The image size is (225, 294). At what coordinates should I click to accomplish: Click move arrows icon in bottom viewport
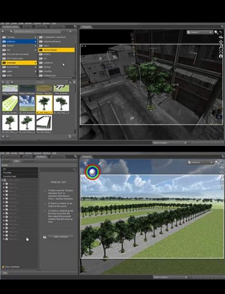pyautogui.click(x=86, y=163)
